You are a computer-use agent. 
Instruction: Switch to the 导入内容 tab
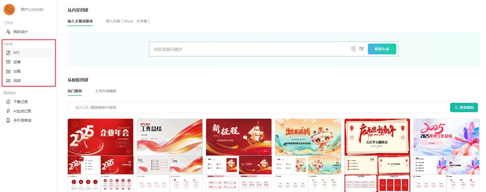click(x=128, y=21)
